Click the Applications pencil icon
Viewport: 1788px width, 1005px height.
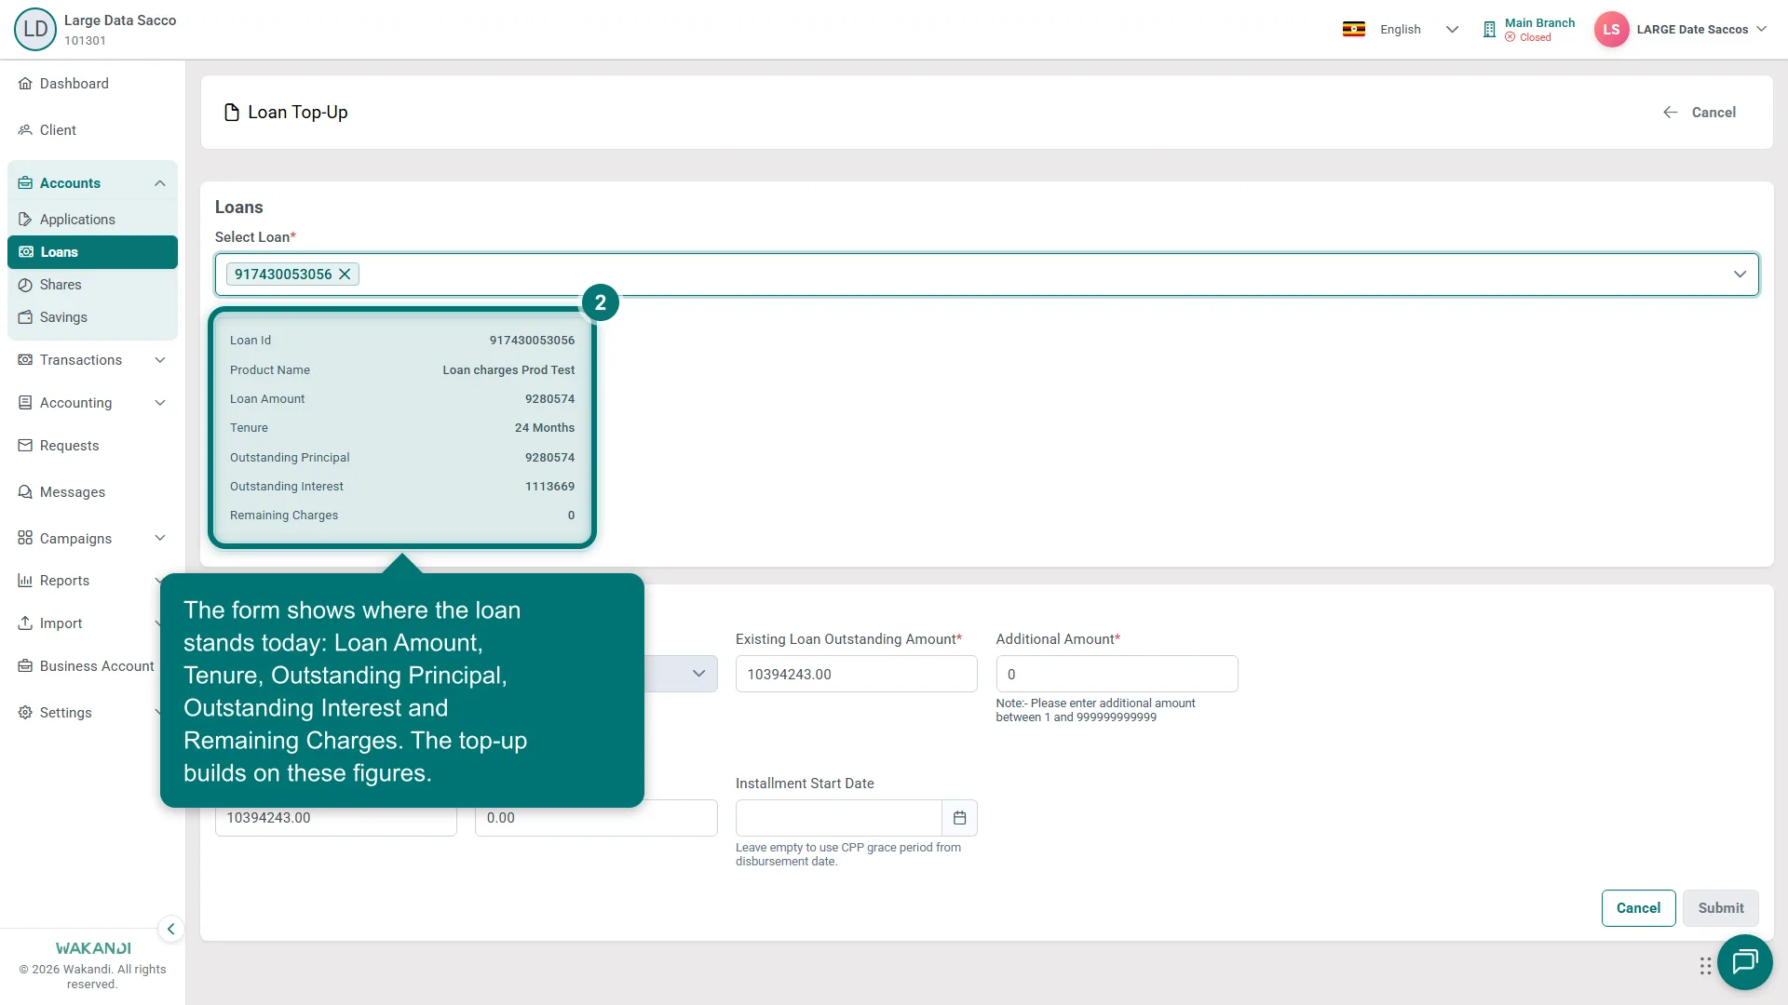pyautogui.click(x=25, y=220)
